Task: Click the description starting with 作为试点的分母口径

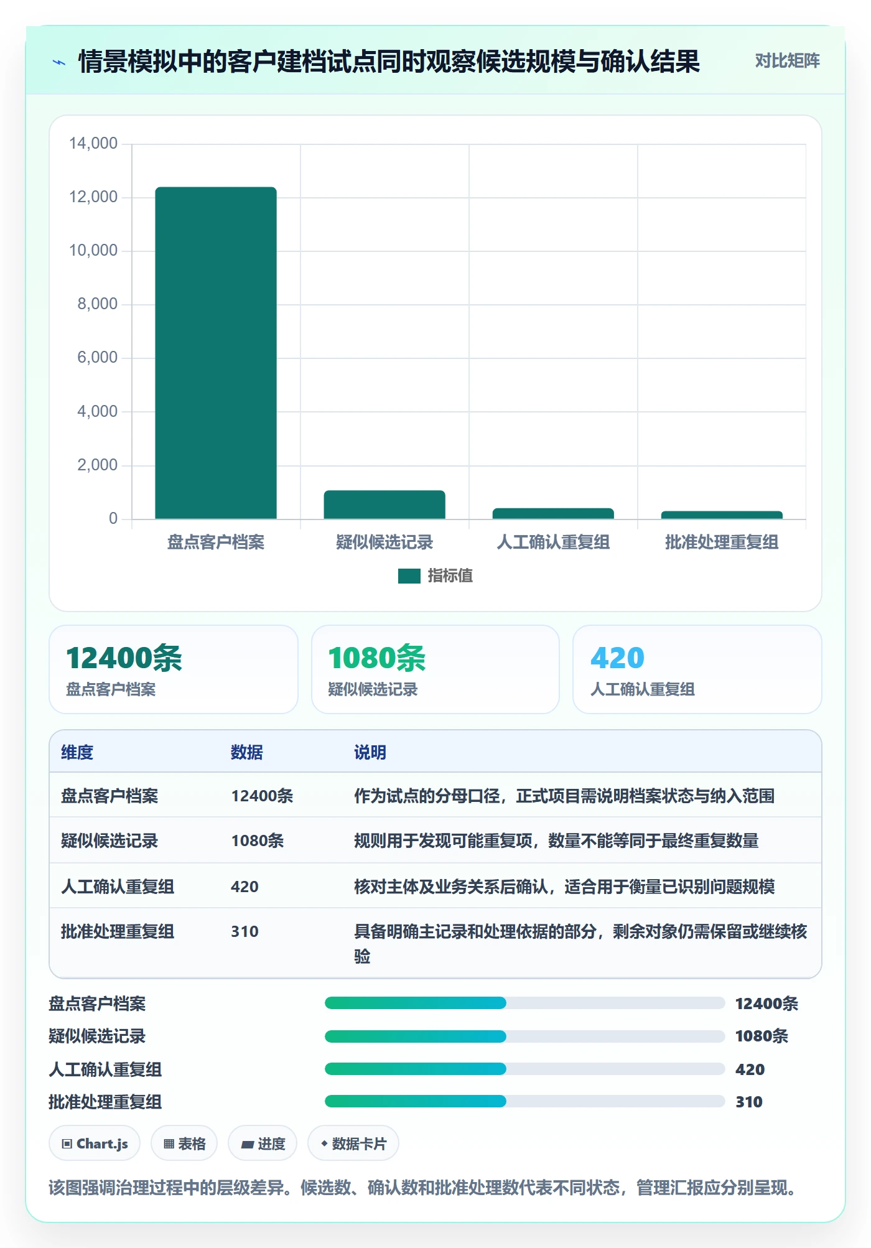Action: (564, 796)
